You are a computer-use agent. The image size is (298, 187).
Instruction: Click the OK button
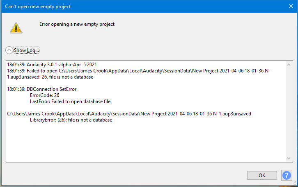[x=262, y=175]
